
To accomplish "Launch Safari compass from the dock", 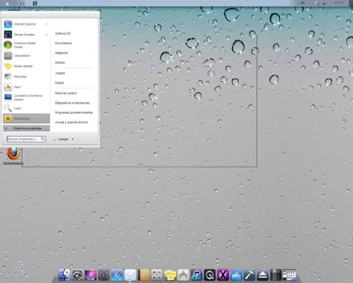I will point(117,275).
